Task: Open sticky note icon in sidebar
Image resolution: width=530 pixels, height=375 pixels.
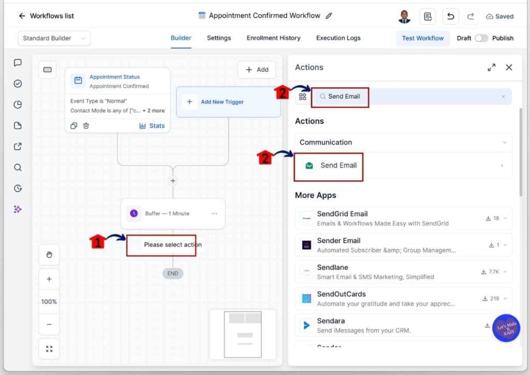Action: pos(18,126)
